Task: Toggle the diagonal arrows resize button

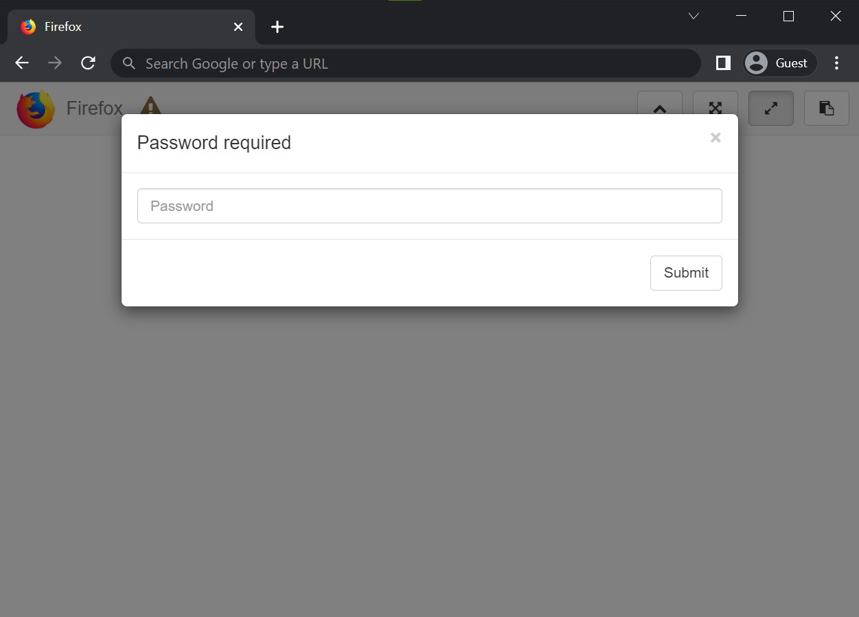Action: [770, 108]
